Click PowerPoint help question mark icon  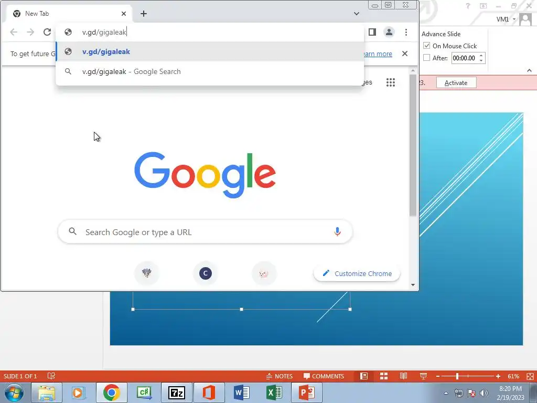468,6
